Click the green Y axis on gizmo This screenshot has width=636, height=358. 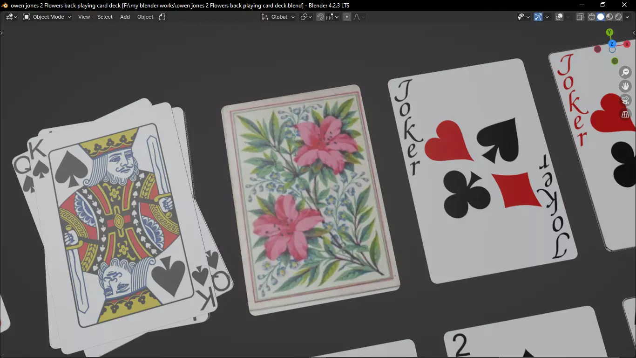609,32
